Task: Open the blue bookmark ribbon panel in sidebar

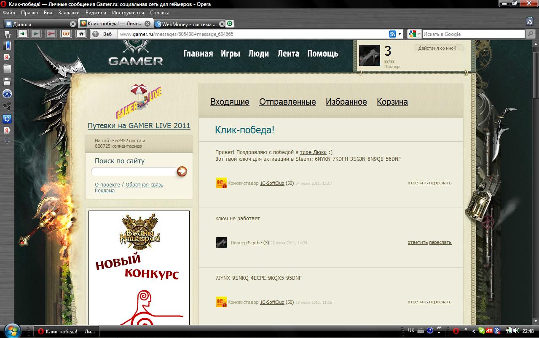Action: [7, 45]
